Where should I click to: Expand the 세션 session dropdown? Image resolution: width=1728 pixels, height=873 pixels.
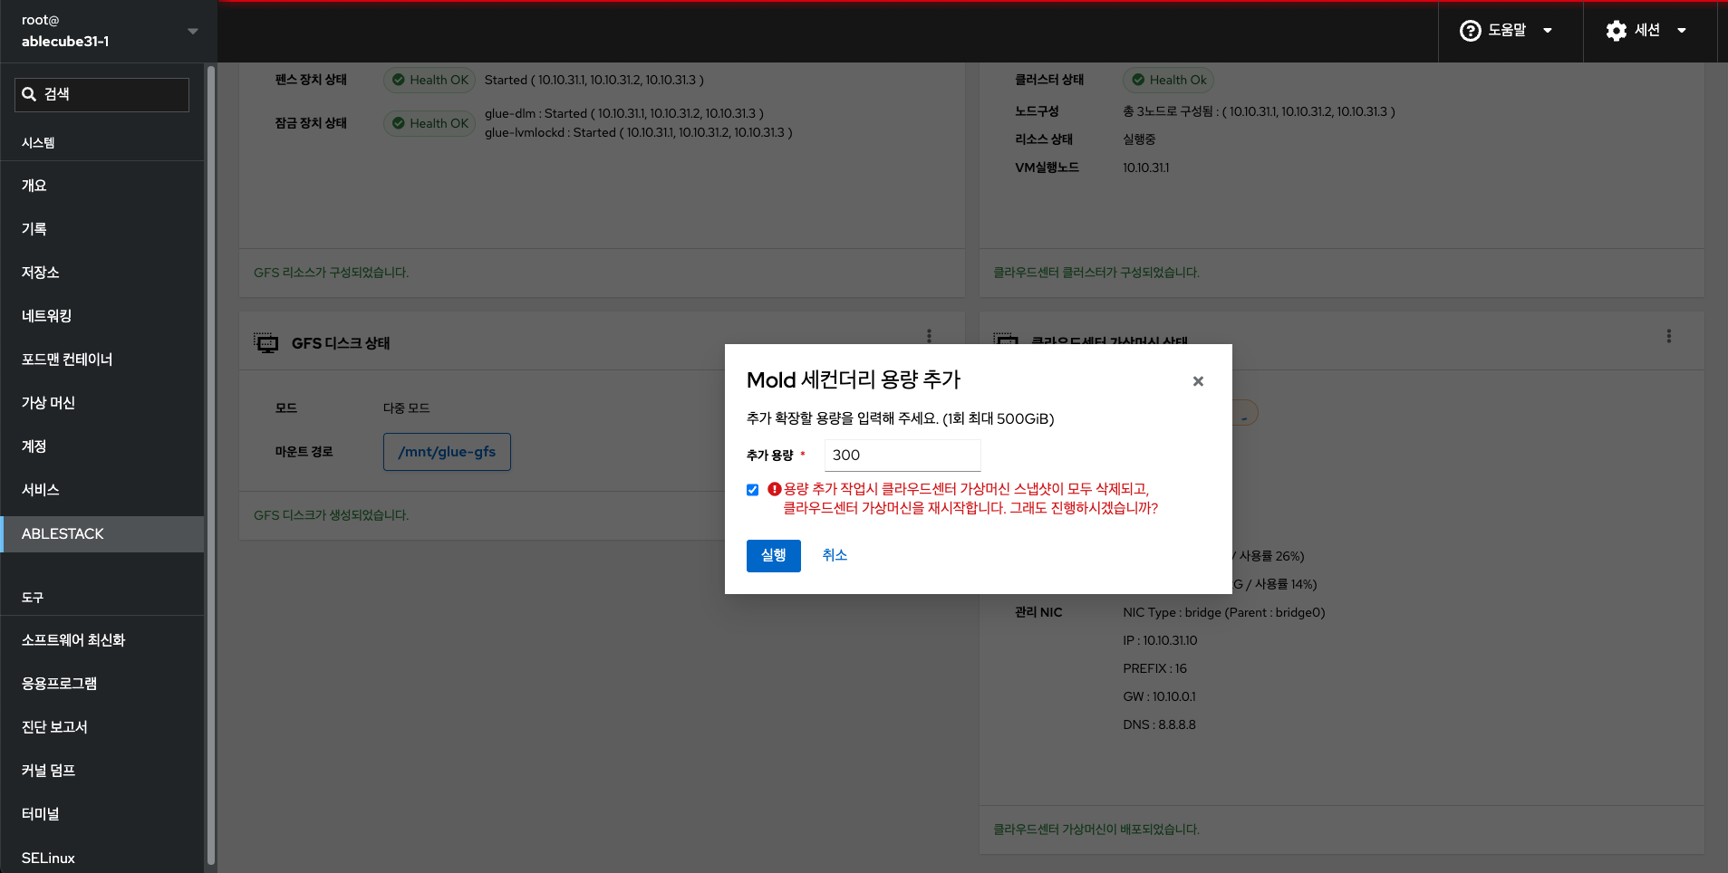[x=1682, y=31]
